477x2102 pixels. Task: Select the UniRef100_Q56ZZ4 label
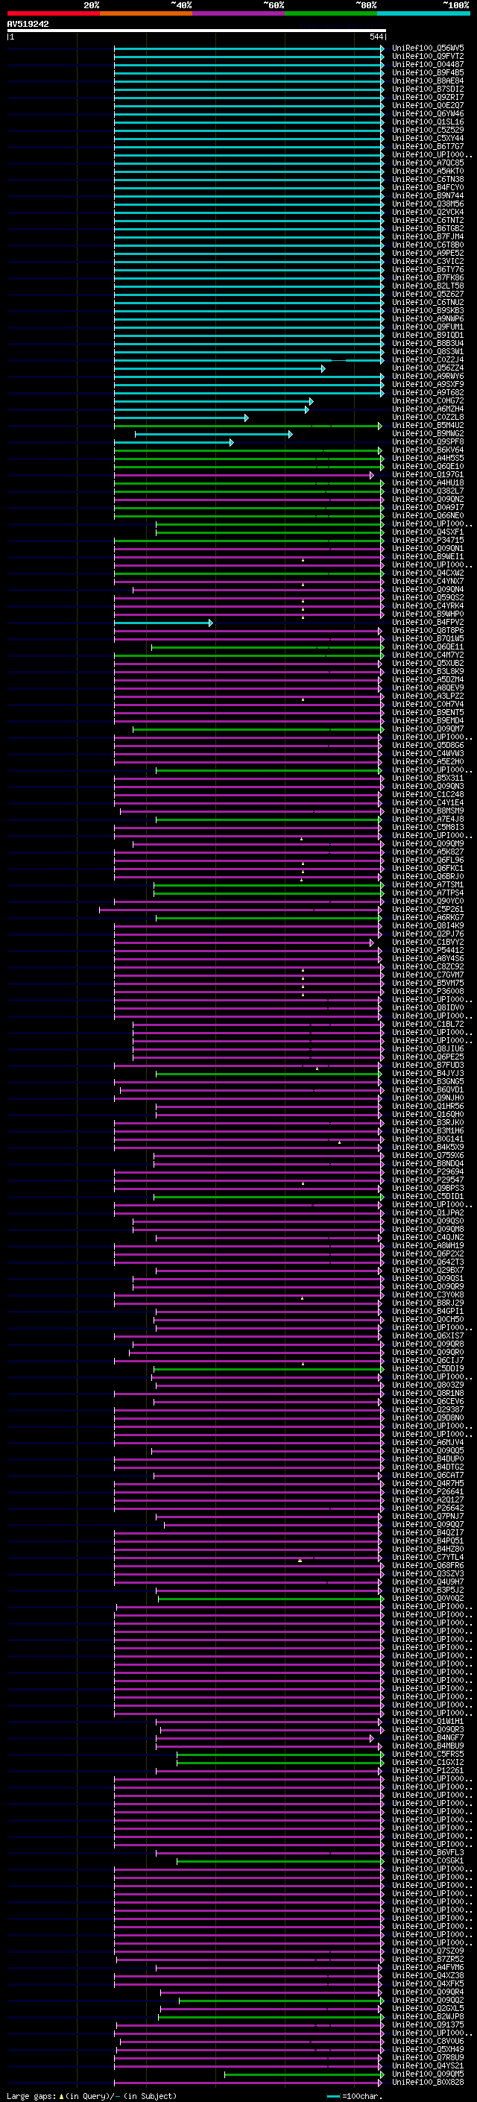click(428, 368)
